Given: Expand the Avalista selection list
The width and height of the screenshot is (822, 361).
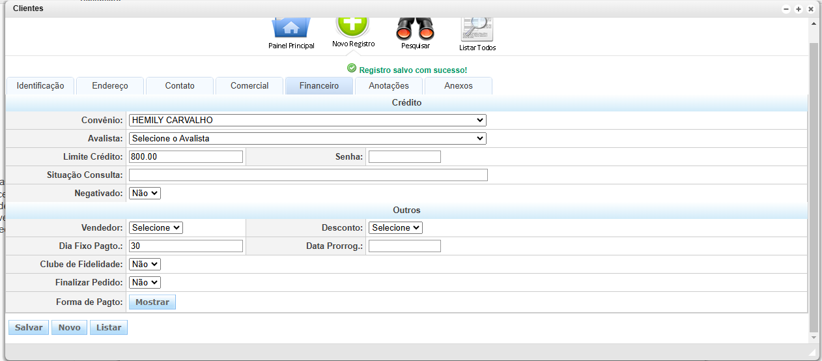Looking at the screenshot, I should 307,139.
